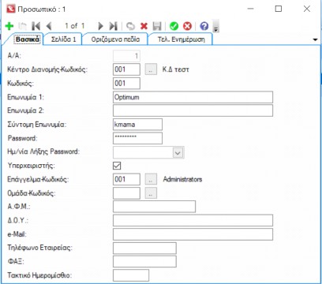Image resolution: width=322 pixels, height=284 pixels.
Task: Click the 'Κ.Δ τεστ' description text
Action: (175, 69)
